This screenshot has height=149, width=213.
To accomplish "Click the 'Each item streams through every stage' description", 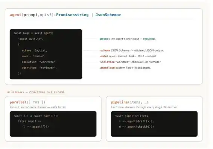I will (x=144, y=107).
